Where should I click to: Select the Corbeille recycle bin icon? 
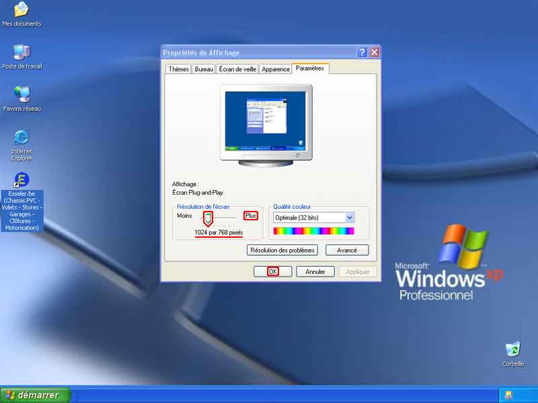(x=513, y=354)
